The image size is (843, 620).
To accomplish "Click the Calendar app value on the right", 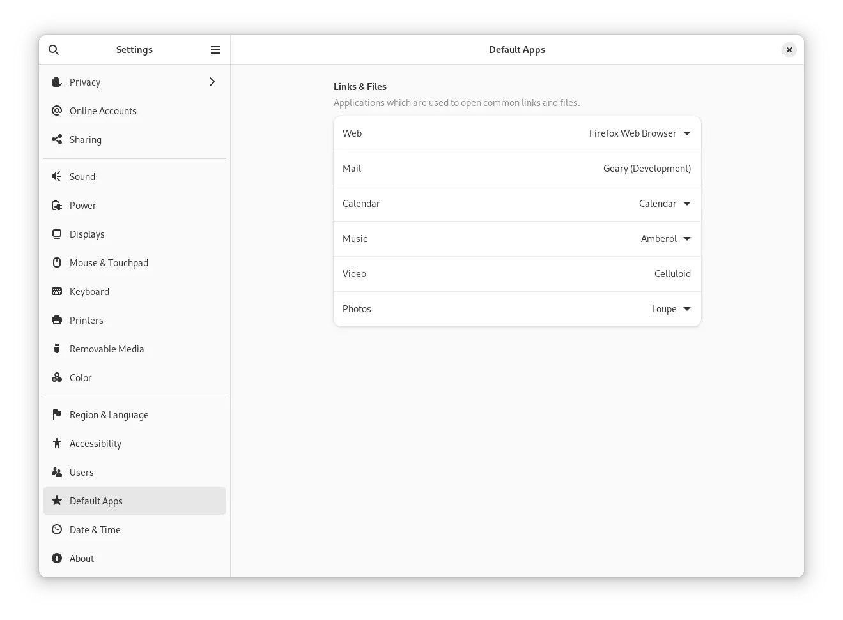I will click(658, 204).
